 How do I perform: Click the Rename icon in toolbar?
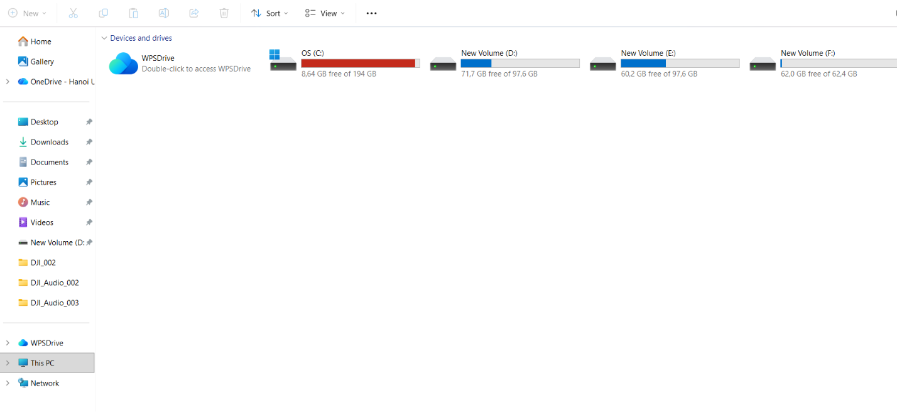[163, 13]
